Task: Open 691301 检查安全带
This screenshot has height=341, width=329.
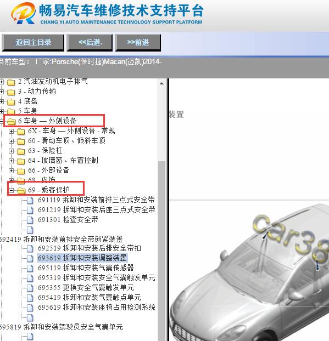Action: (x=68, y=219)
